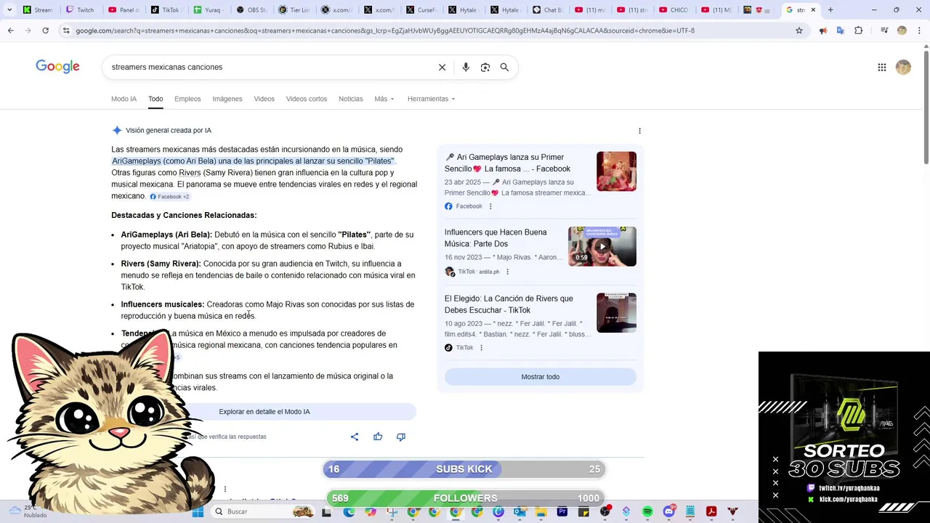Open Influencers que Hacen Buena Música link
Image resolution: width=930 pixels, height=523 pixels.
tap(496, 238)
